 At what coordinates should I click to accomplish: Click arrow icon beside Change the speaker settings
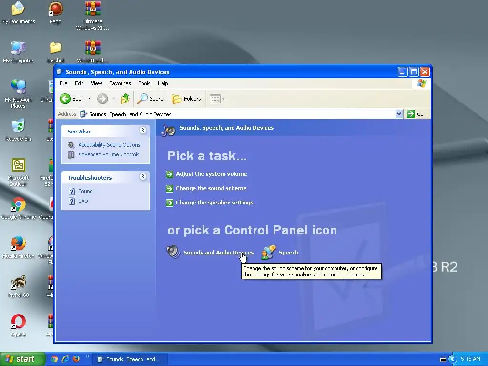pyautogui.click(x=170, y=203)
